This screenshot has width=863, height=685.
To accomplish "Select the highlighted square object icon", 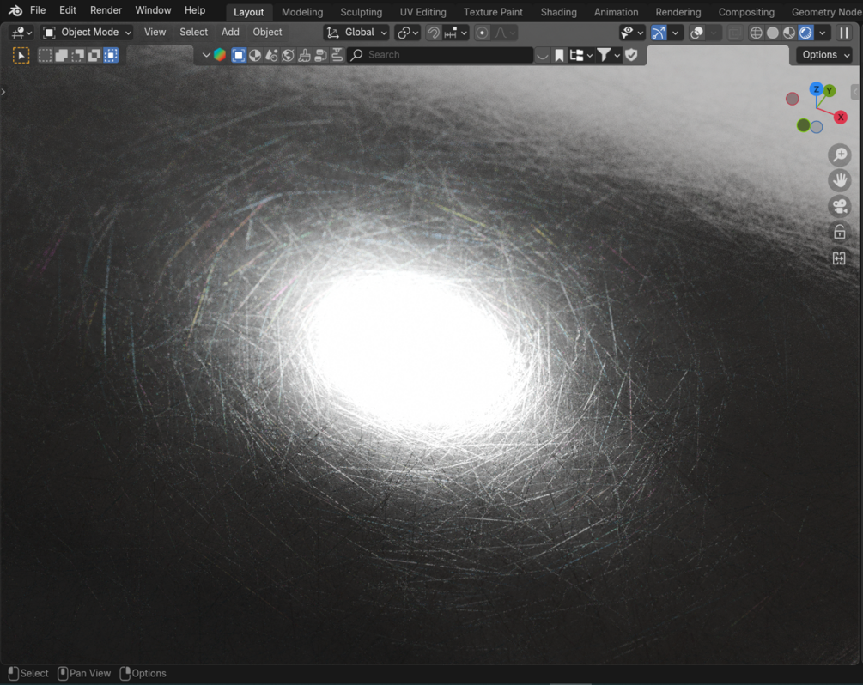I will click(239, 55).
